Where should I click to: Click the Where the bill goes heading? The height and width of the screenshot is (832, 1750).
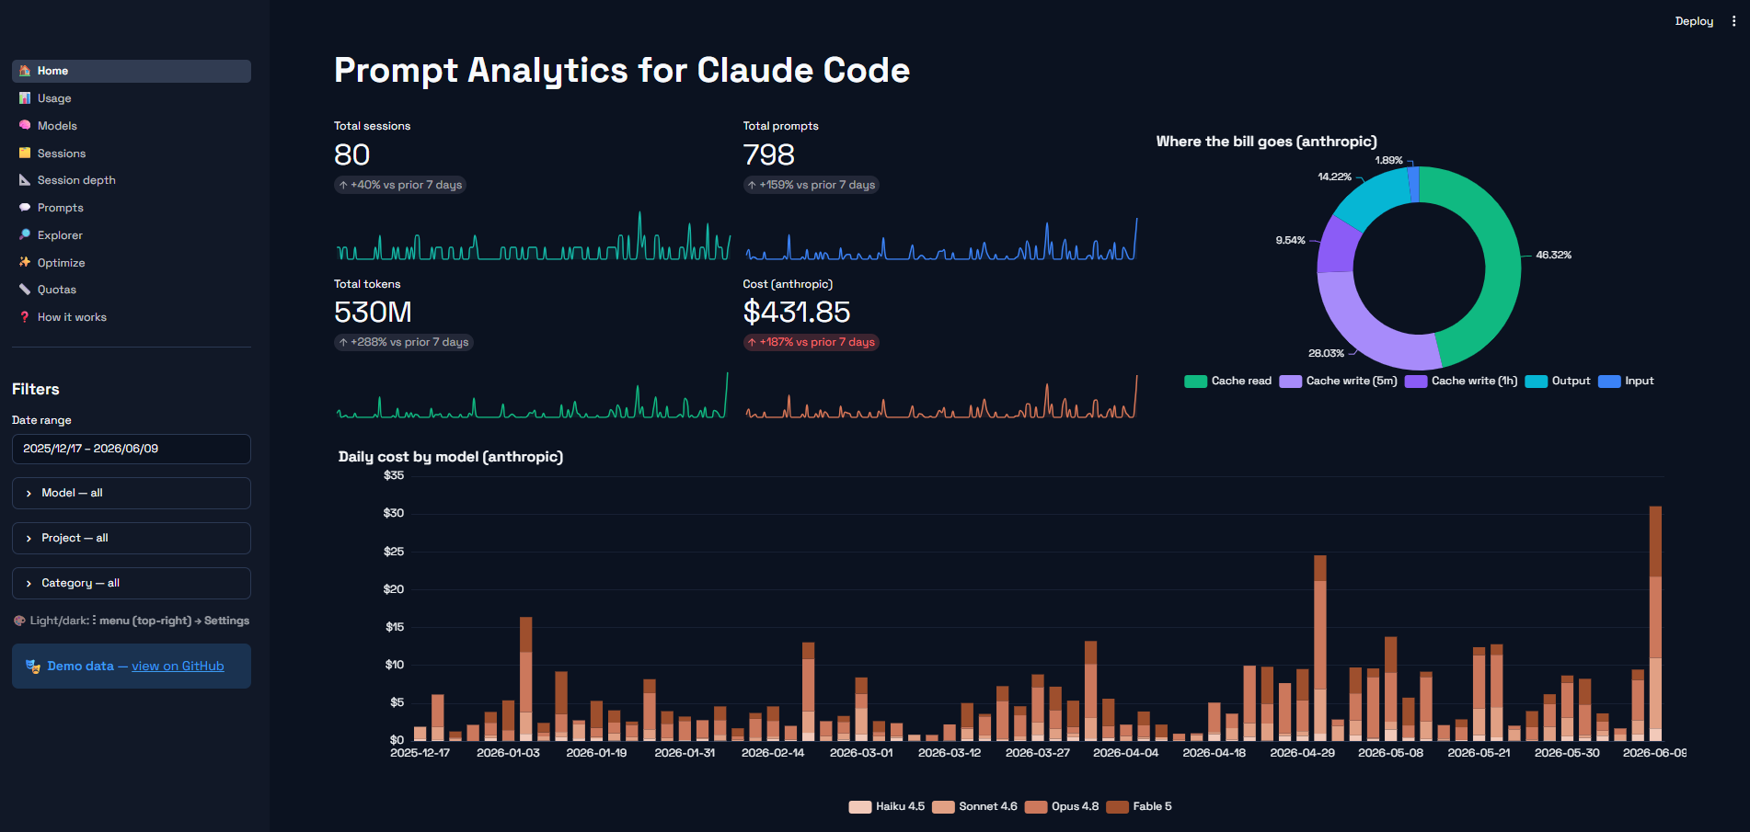[x=1267, y=142]
